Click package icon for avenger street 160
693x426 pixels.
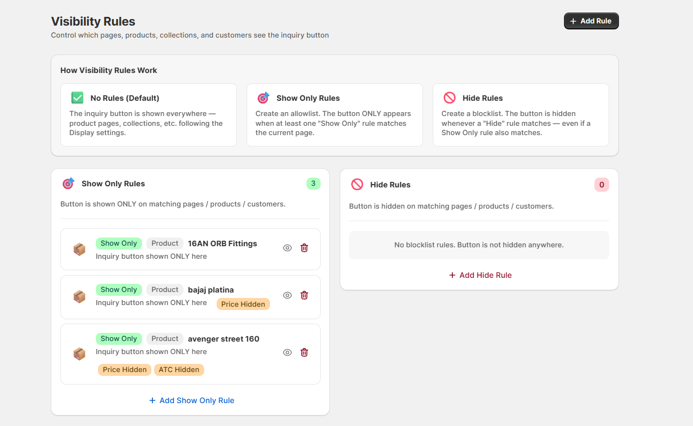79,354
